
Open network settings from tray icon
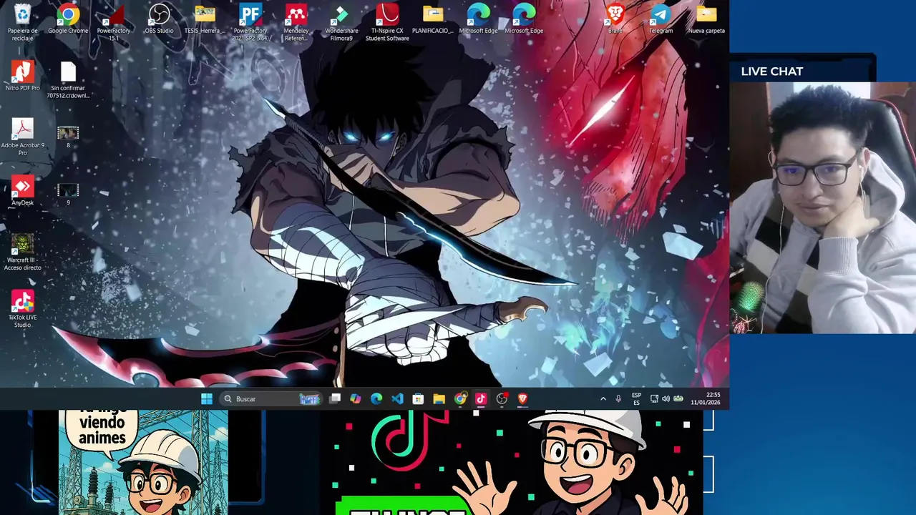pyautogui.click(x=654, y=399)
